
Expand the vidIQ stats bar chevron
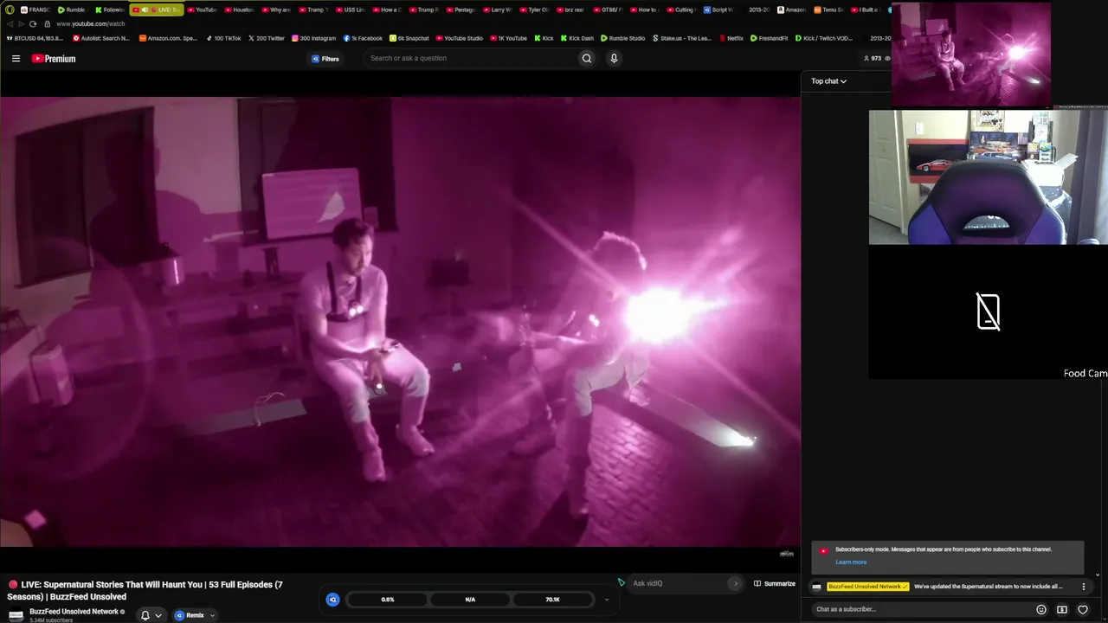coord(606,599)
